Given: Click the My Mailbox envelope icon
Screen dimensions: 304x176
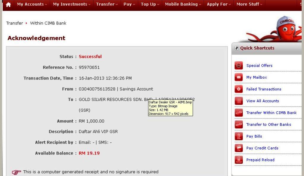Looking at the screenshot, I should click(239, 77).
